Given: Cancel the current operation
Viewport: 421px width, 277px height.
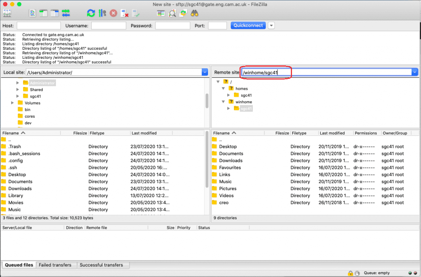Looking at the screenshot, I should (113, 13).
